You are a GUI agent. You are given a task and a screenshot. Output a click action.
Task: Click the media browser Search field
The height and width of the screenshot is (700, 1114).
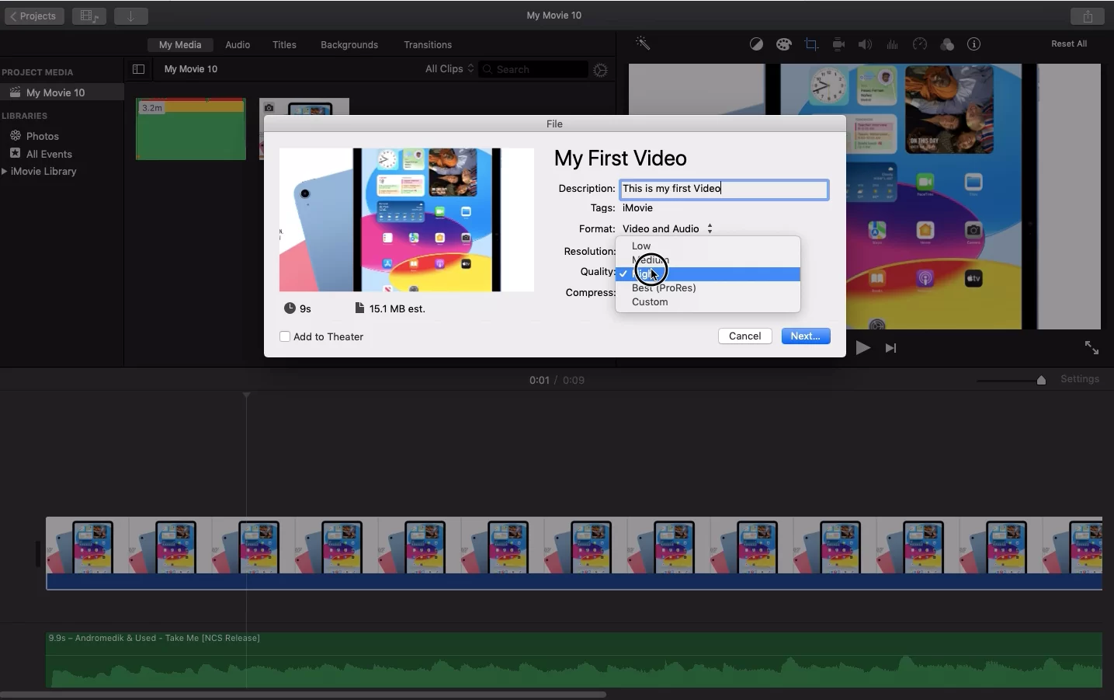[533, 69]
